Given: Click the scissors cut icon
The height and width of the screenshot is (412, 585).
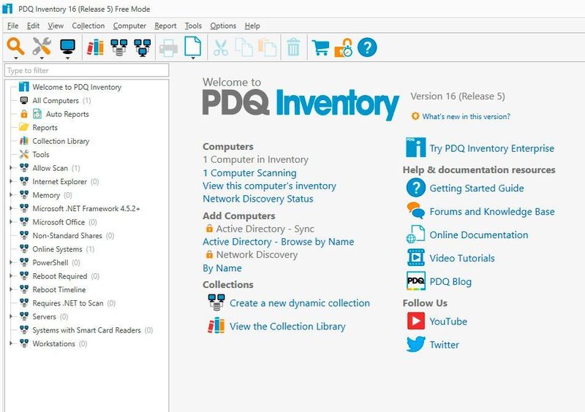Looking at the screenshot, I should [221, 48].
